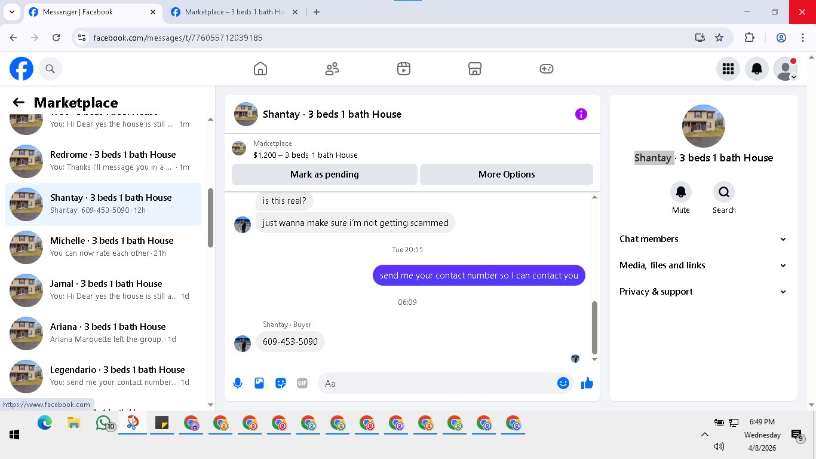Viewport: 816px width, 459px height.
Task: Click the 'send me your contact number' message
Action: pyautogui.click(x=479, y=276)
